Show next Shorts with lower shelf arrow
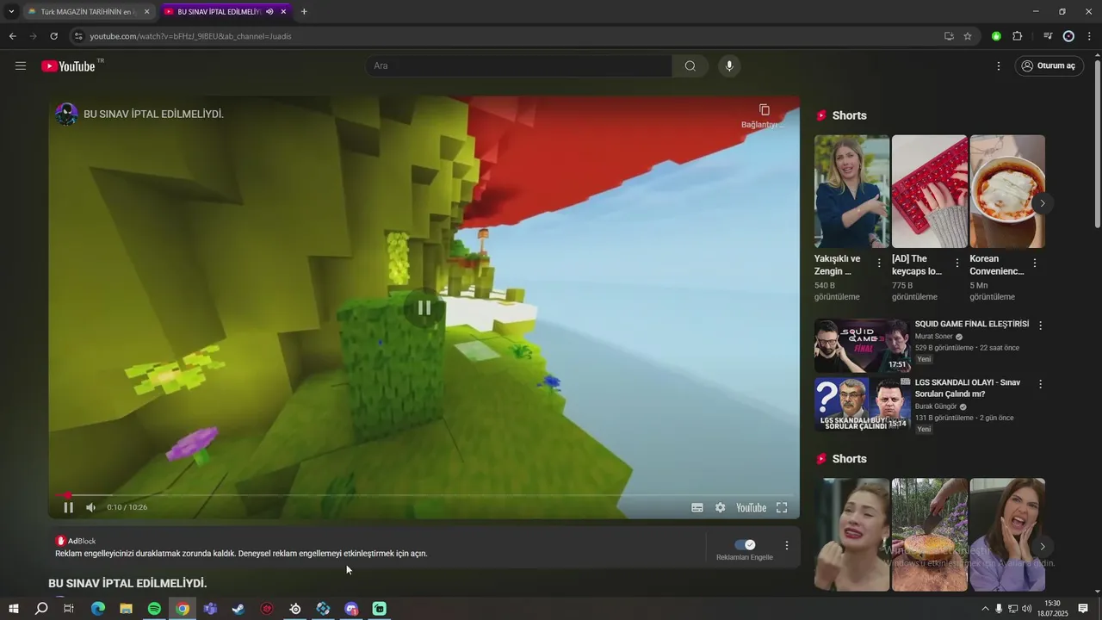 pos(1042,547)
